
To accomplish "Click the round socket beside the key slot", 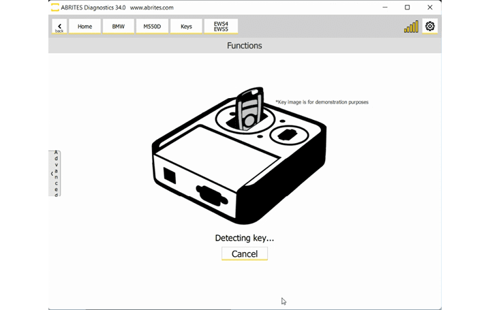I will coord(286,134).
